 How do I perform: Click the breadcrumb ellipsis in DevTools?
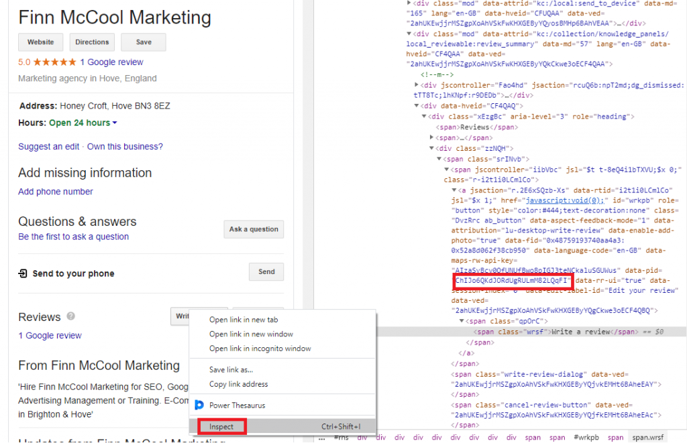322,438
